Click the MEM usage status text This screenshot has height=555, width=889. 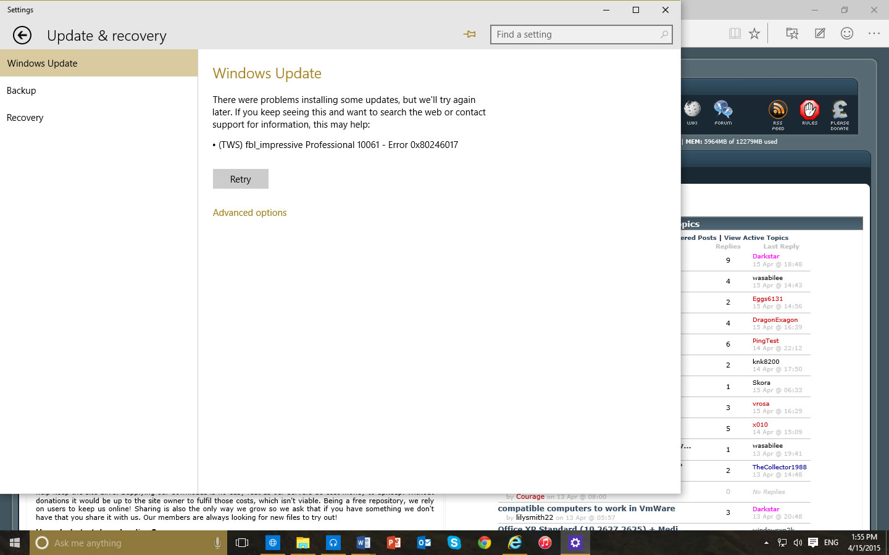tap(731, 141)
